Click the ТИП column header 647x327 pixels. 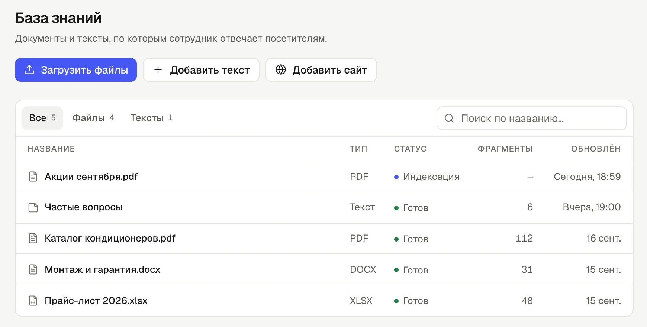(358, 149)
